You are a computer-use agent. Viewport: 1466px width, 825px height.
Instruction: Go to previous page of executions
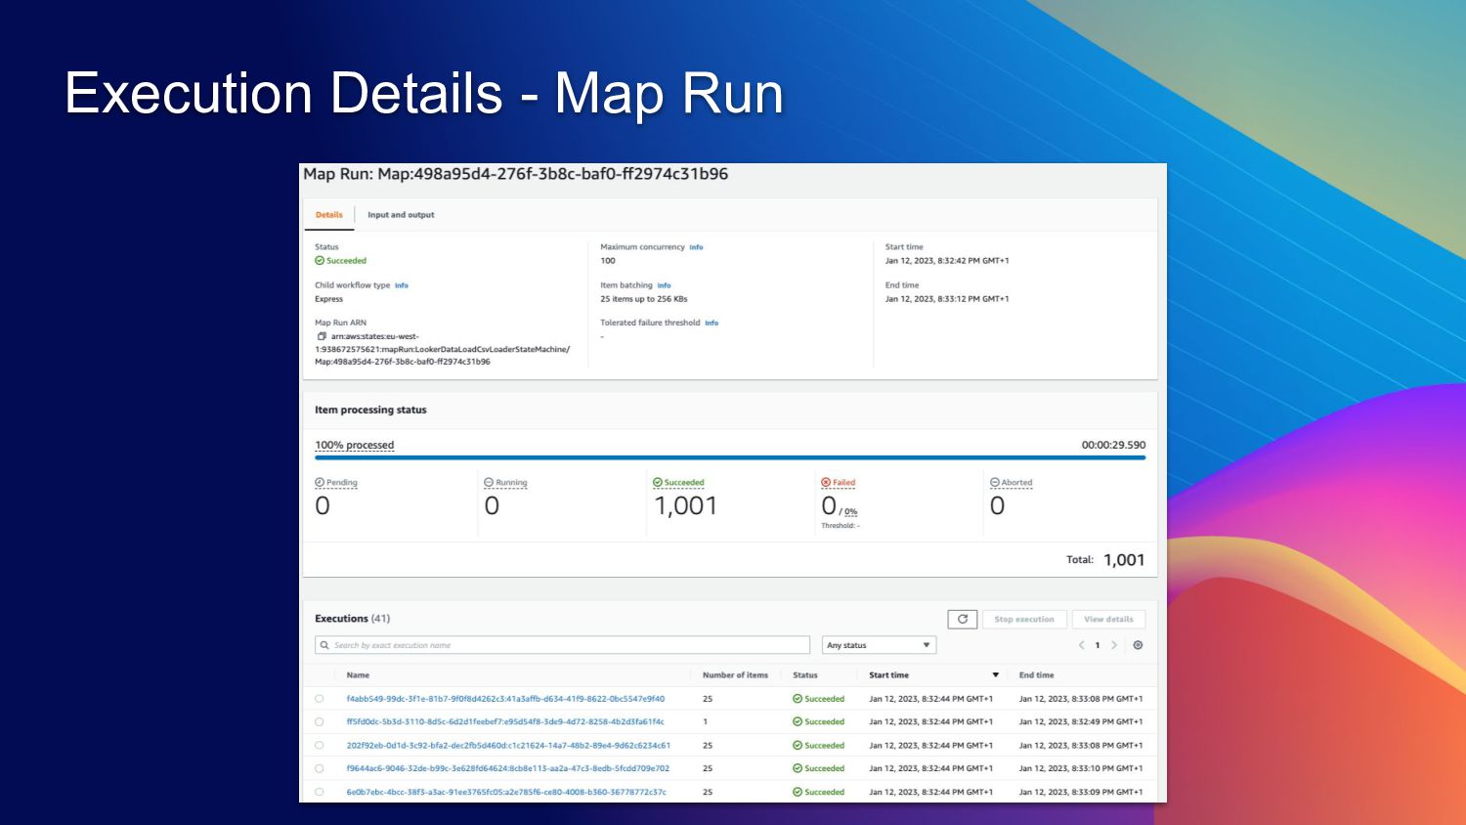click(1082, 645)
